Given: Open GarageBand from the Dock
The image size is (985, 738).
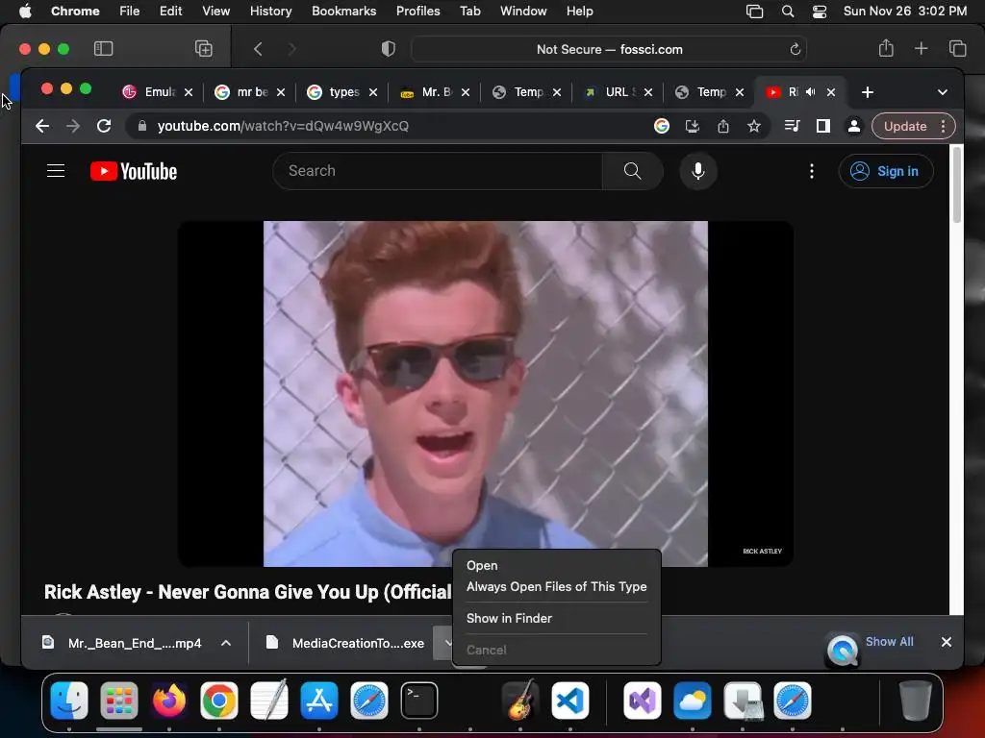Looking at the screenshot, I should coord(520,700).
